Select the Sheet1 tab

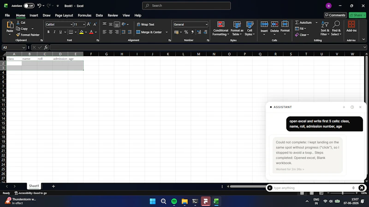34,186
